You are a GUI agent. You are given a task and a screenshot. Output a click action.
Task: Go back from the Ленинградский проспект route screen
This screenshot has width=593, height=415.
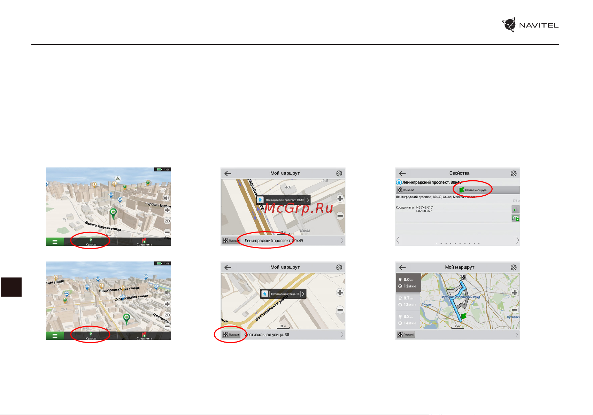[x=228, y=173]
